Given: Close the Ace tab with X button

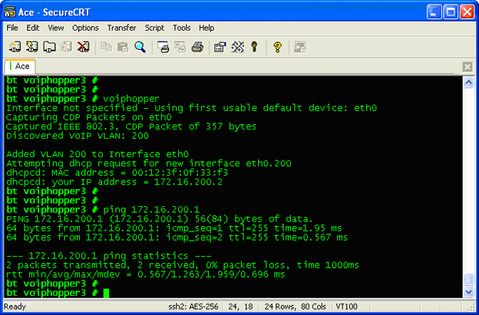Looking at the screenshot, I should point(467,67).
